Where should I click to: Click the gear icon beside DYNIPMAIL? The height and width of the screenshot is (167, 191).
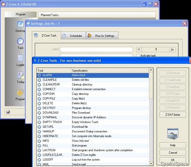pos(39,117)
